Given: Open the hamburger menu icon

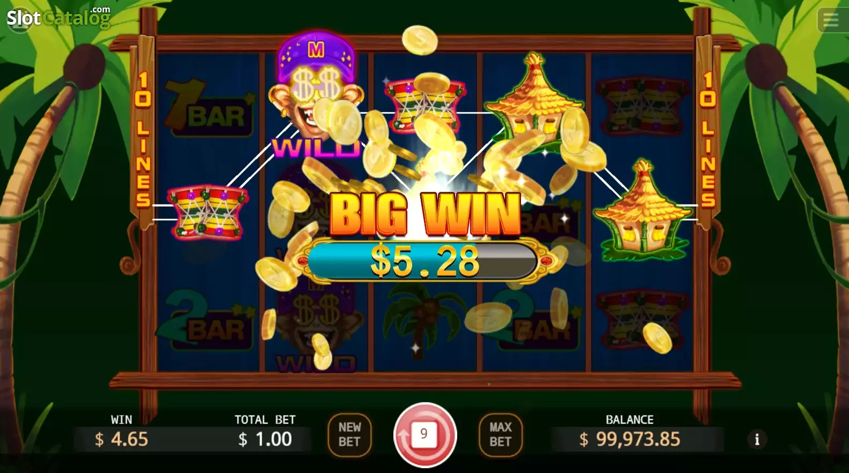Looking at the screenshot, I should coord(831,20).
